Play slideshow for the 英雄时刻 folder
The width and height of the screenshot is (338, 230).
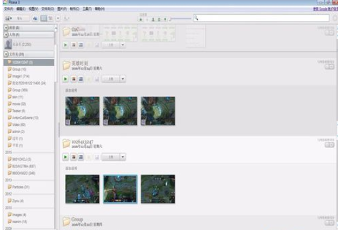coord(65,79)
